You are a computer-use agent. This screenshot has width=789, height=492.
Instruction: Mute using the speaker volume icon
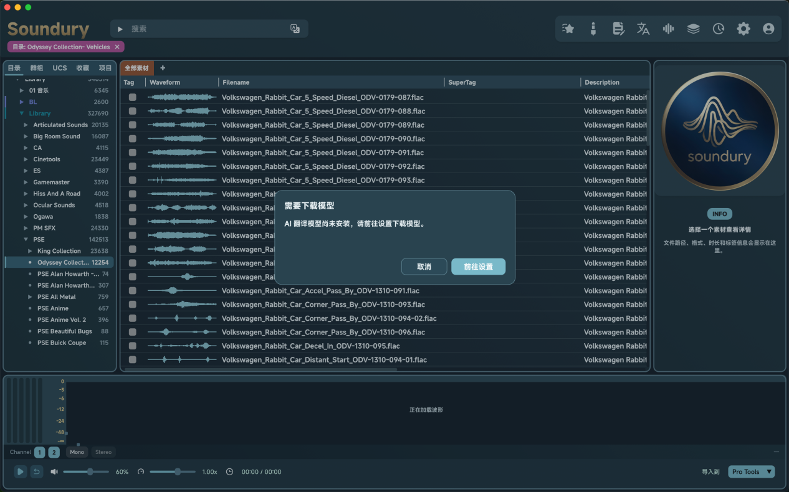[54, 472]
